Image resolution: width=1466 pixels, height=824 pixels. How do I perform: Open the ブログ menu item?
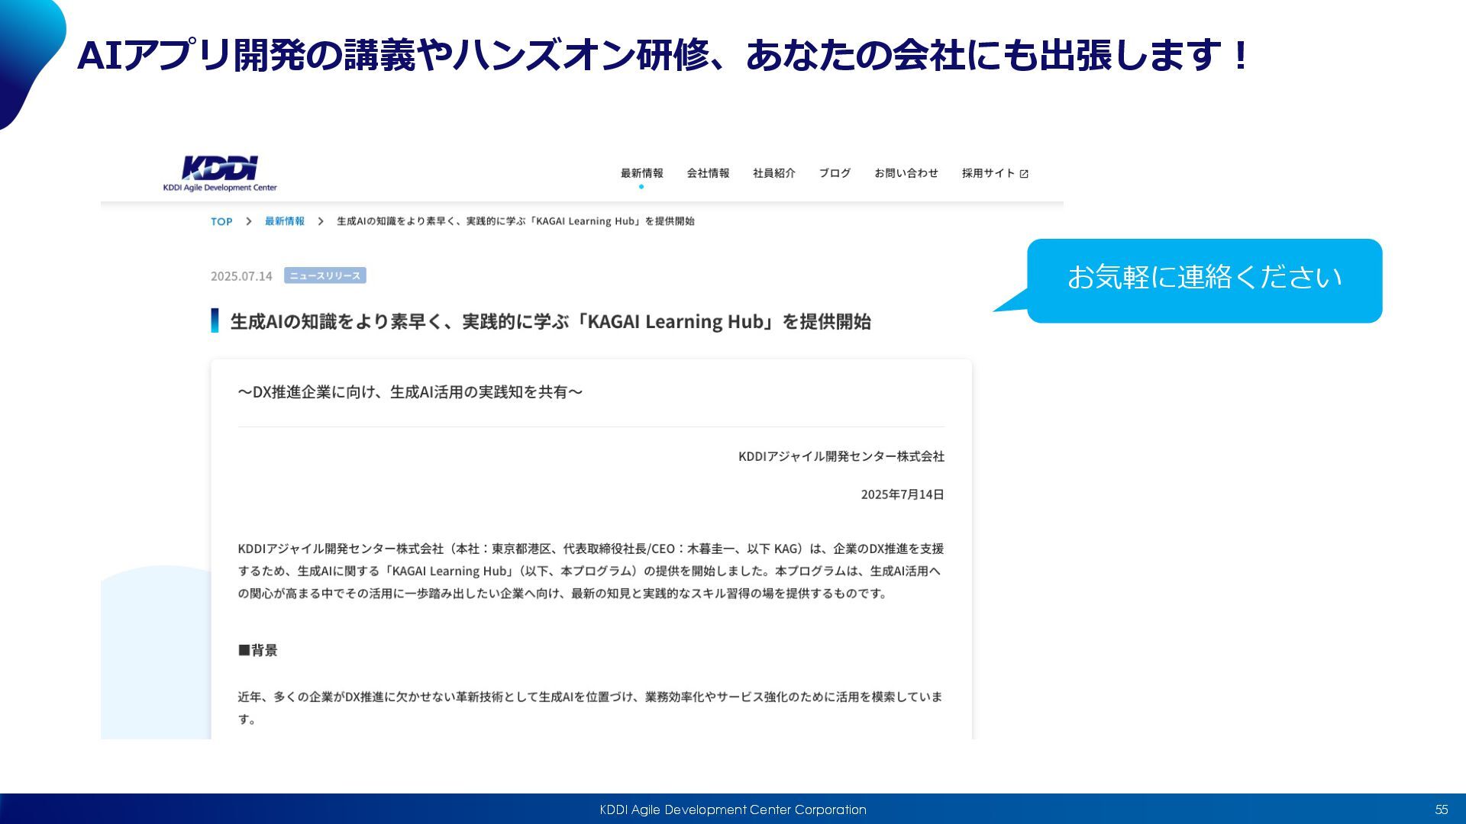pyautogui.click(x=835, y=173)
